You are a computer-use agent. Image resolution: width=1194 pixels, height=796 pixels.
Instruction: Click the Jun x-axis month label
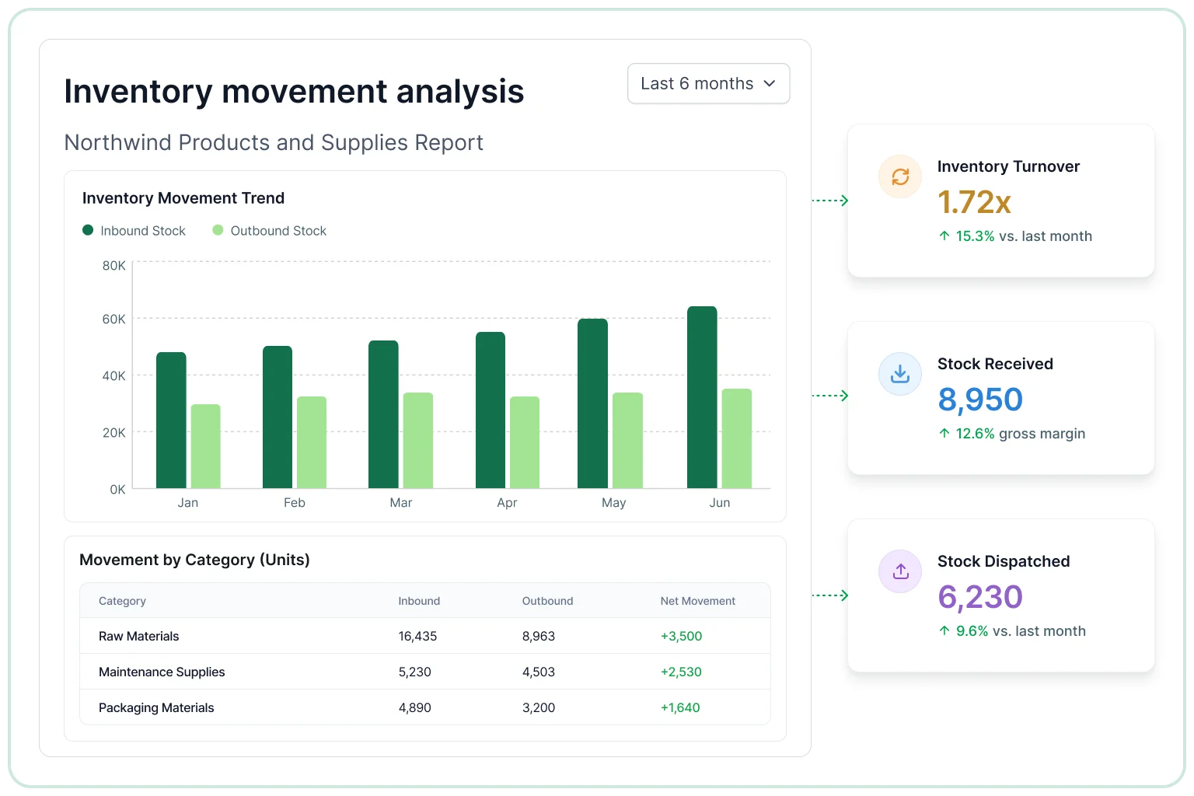720,503
